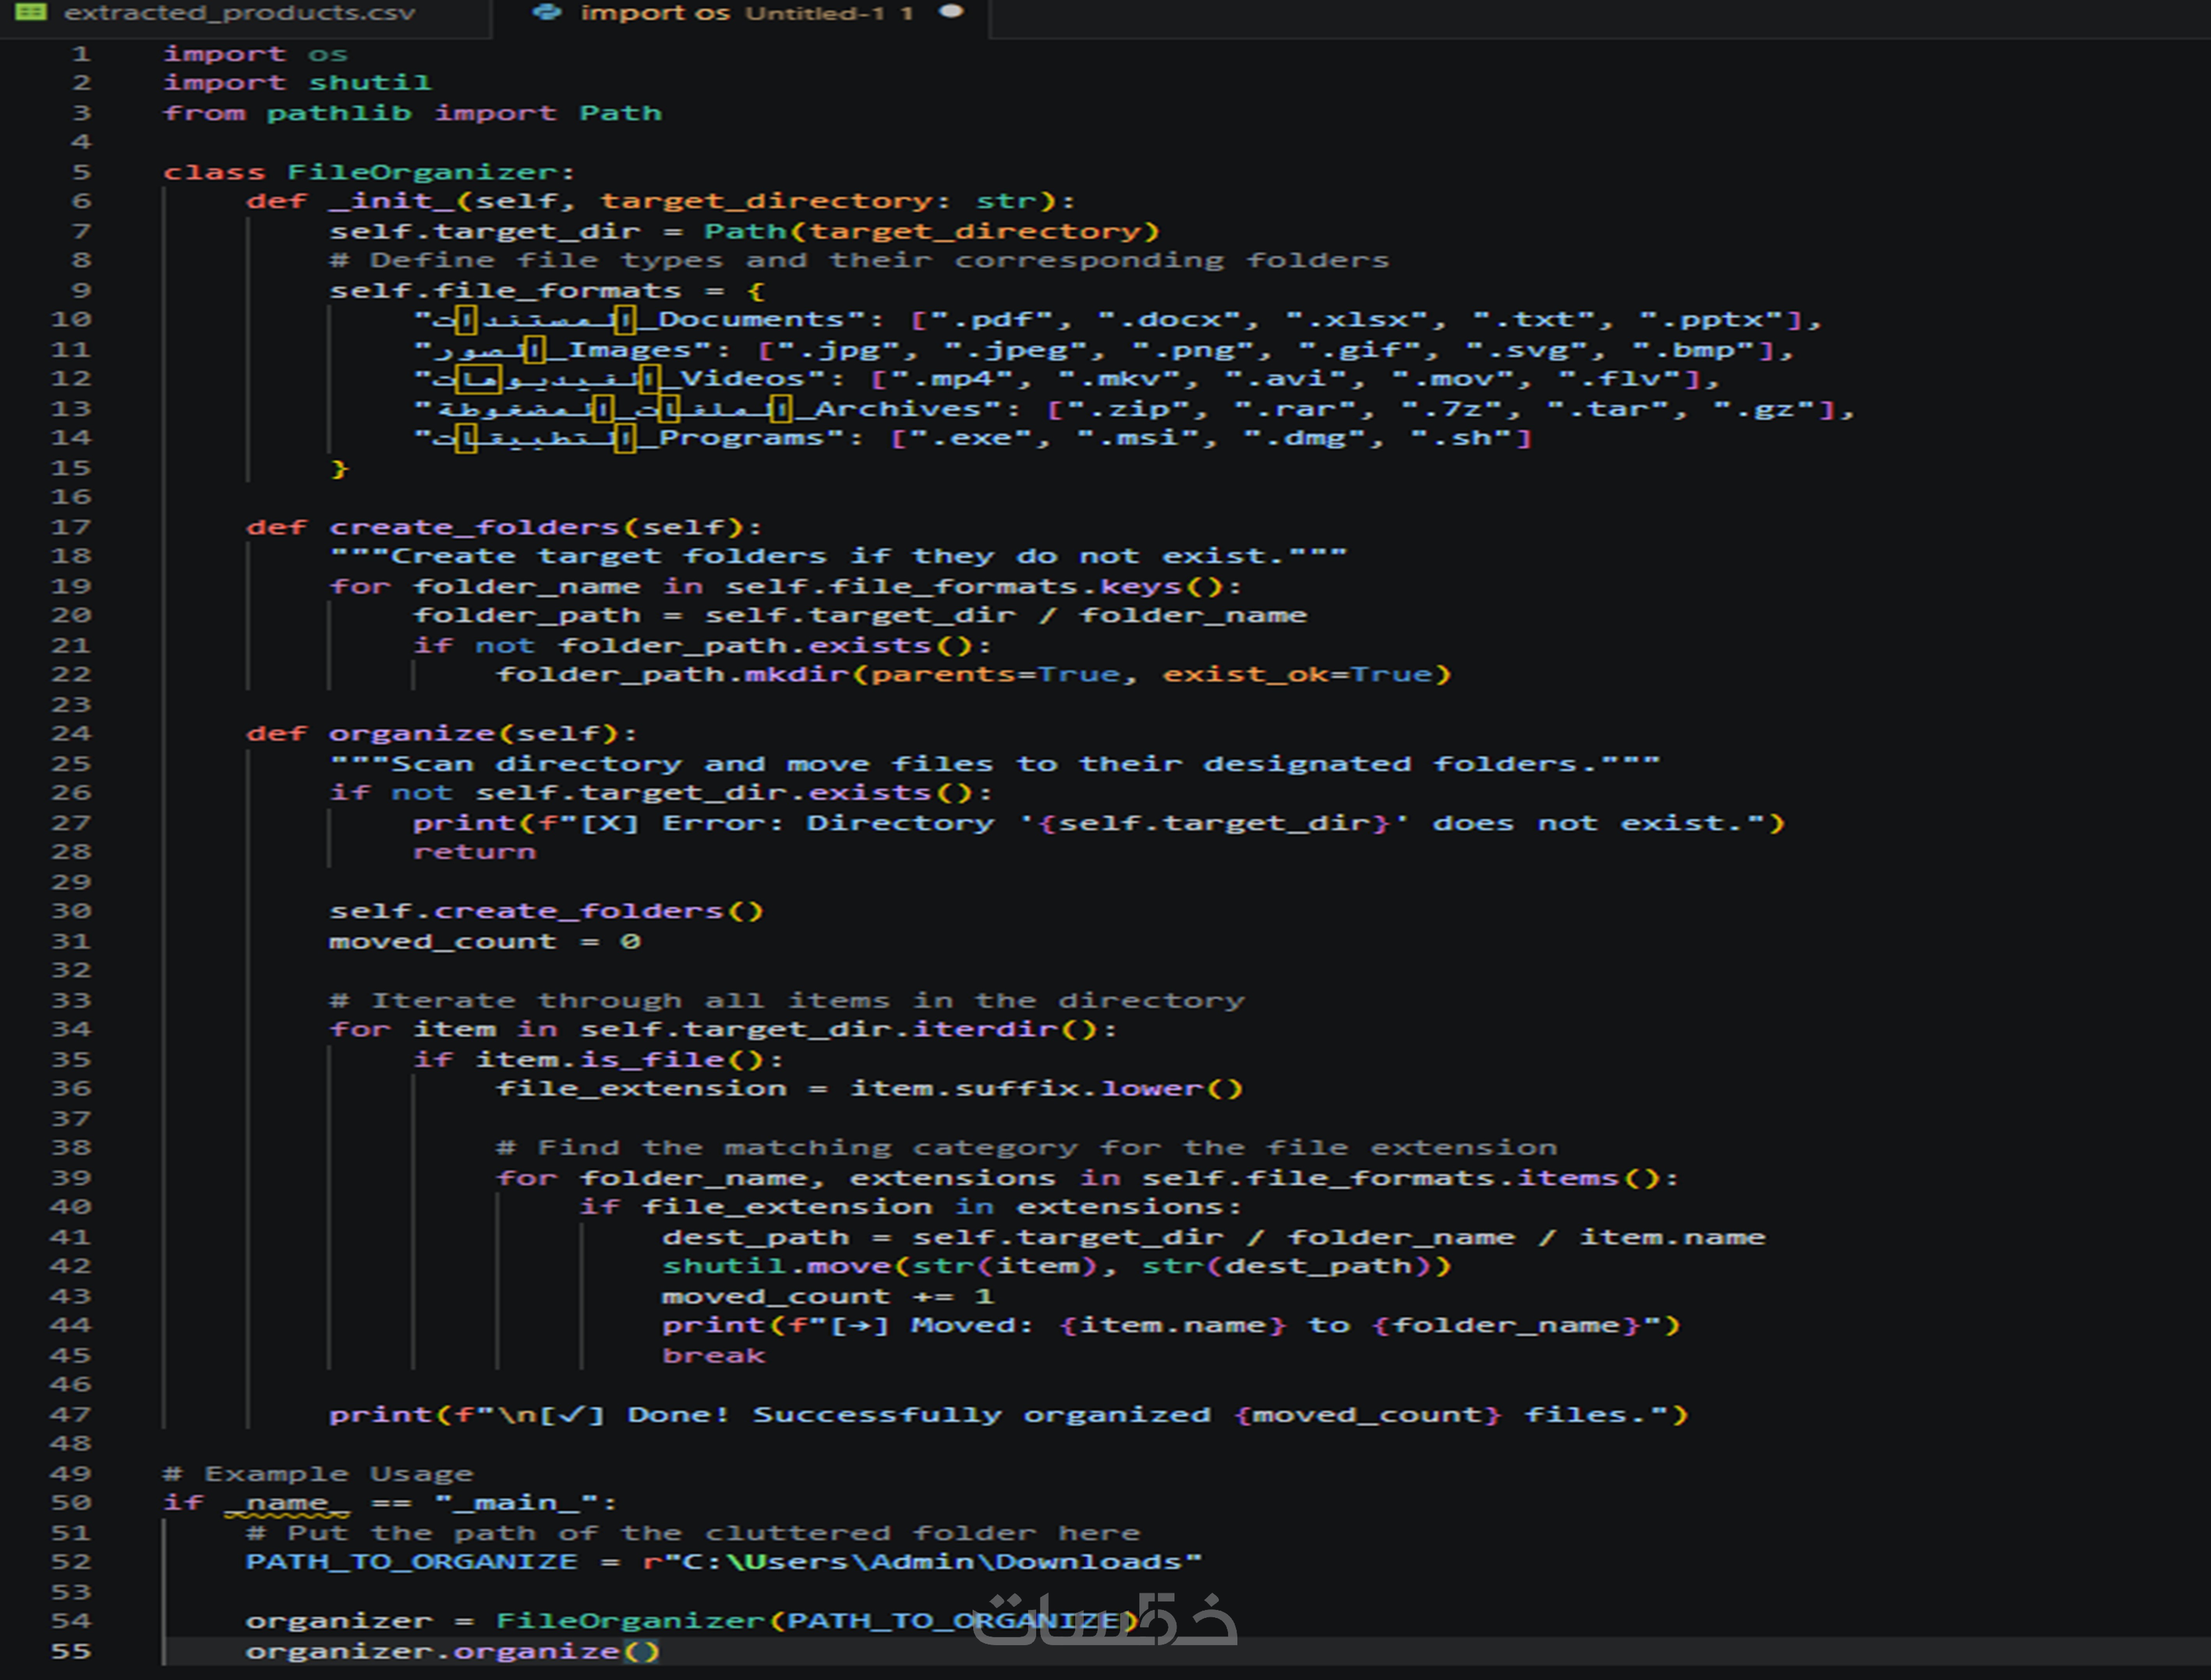Click line number 5 in the gutter
The image size is (2211, 1680).
[82, 172]
